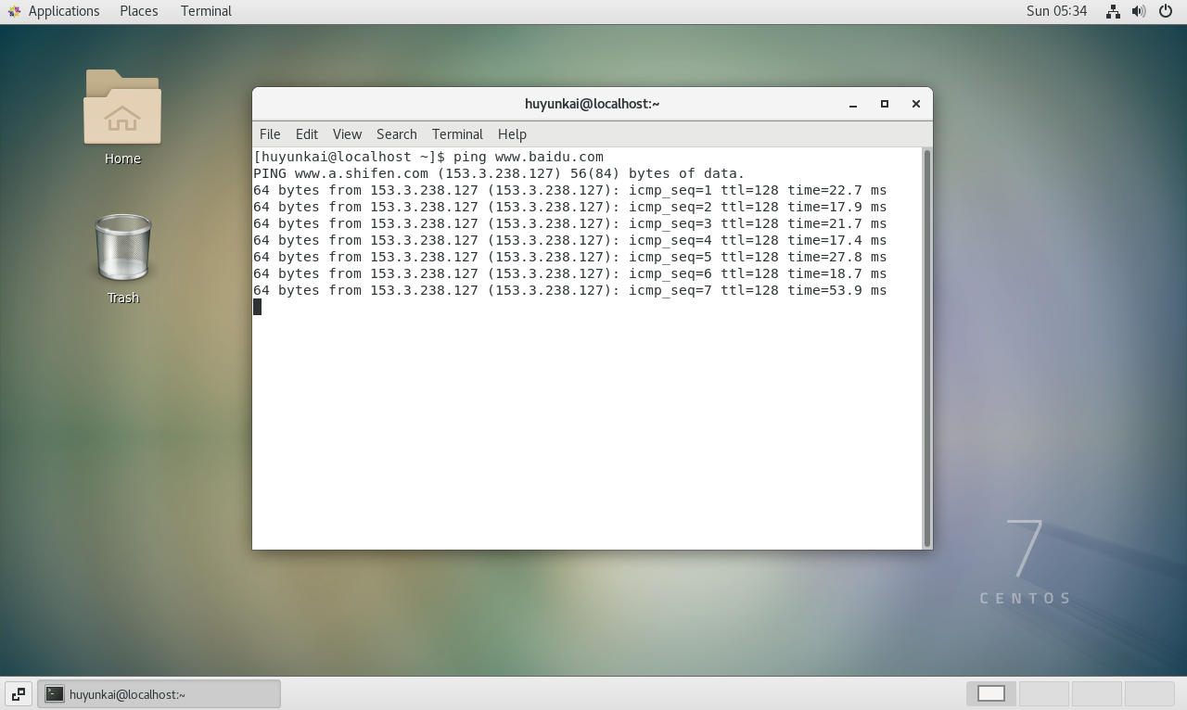Click the terminal icon in the taskbar

pos(55,693)
